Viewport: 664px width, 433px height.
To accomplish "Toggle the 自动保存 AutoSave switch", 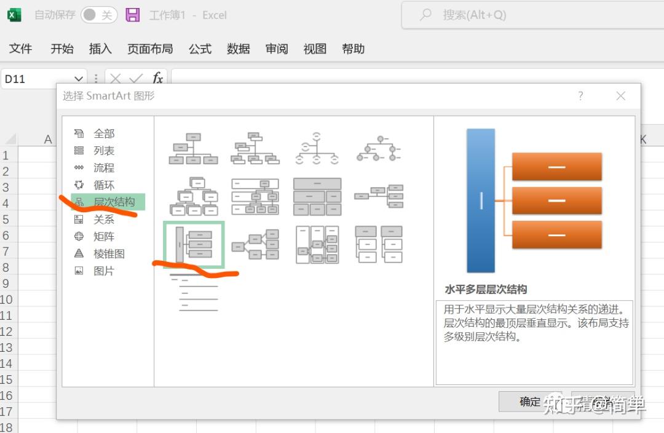I will (x=98, y=15).
